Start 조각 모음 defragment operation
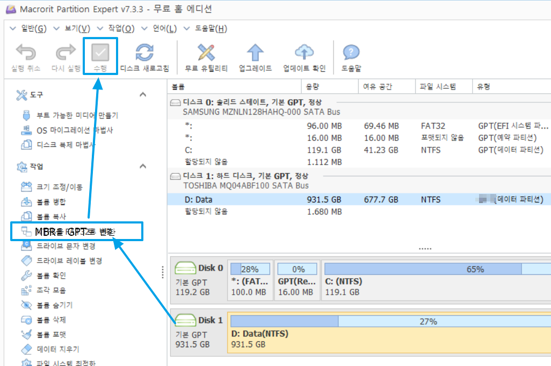Screen dimensions: 551x366 (44, 290)
